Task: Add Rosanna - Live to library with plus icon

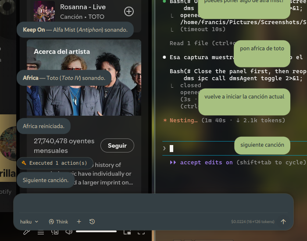Action: pos(129,11)
